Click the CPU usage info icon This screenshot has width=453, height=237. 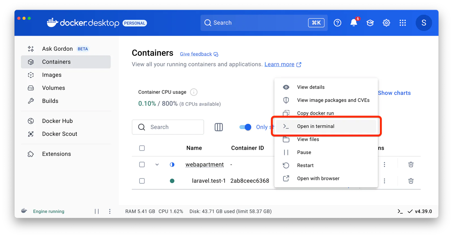194,92
